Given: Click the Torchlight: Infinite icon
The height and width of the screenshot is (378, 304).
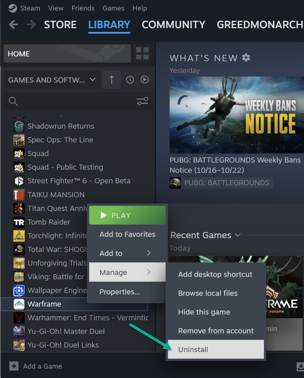Looking at the screenshot, I should 19,236.
